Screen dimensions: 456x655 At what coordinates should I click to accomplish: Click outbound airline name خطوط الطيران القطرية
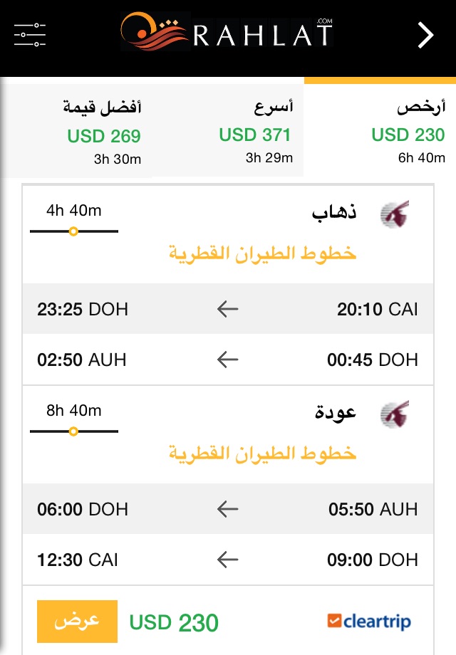click(262, 253)
